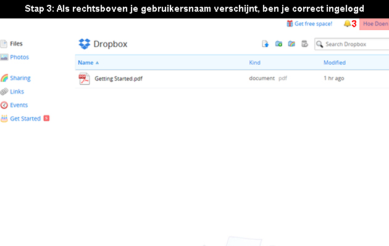Viewport: 389px width, 246px height.
Task: Click the Getting Started.pdf file icon
Action: point(85,79)
